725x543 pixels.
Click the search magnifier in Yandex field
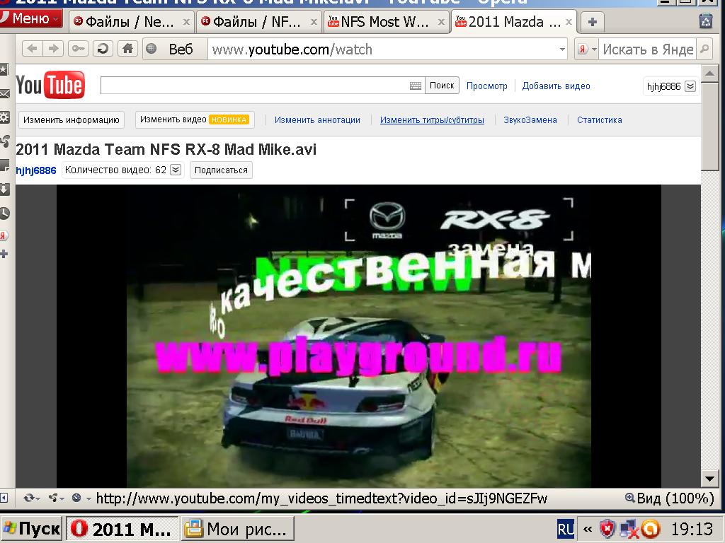704,49
